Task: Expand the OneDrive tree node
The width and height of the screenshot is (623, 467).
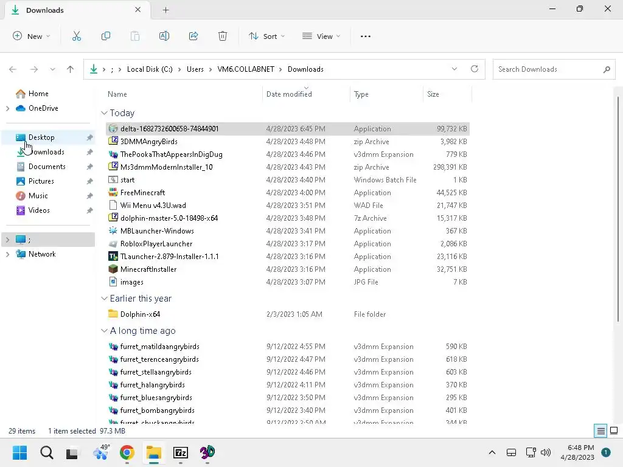Action: pyautogui.click(x=7, y=108)
